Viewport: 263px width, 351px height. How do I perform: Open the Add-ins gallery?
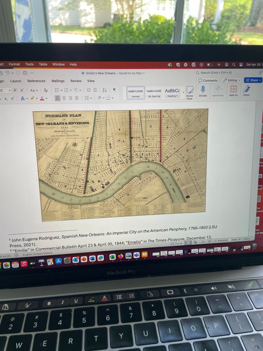tap(234, 91)
